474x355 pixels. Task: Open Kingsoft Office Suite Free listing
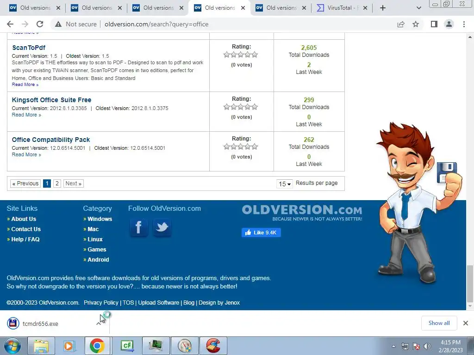(51, 100)
